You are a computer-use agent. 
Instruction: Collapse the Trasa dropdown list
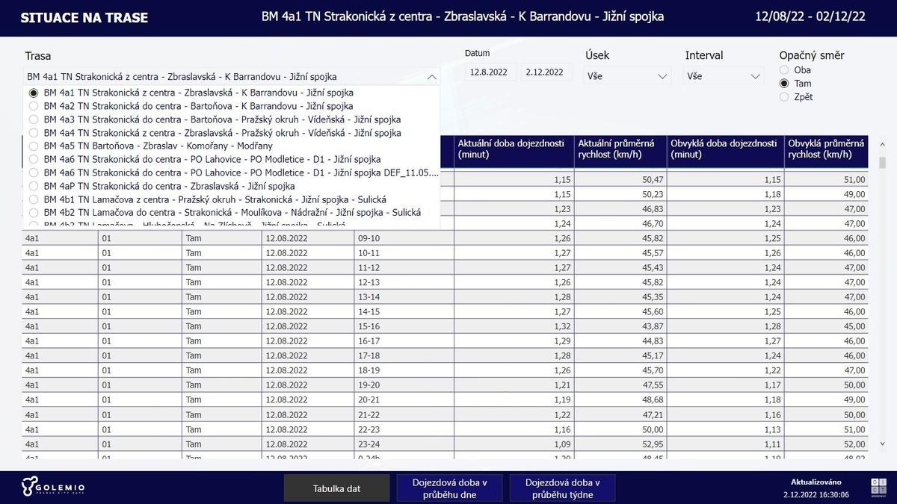coord(431,76)
